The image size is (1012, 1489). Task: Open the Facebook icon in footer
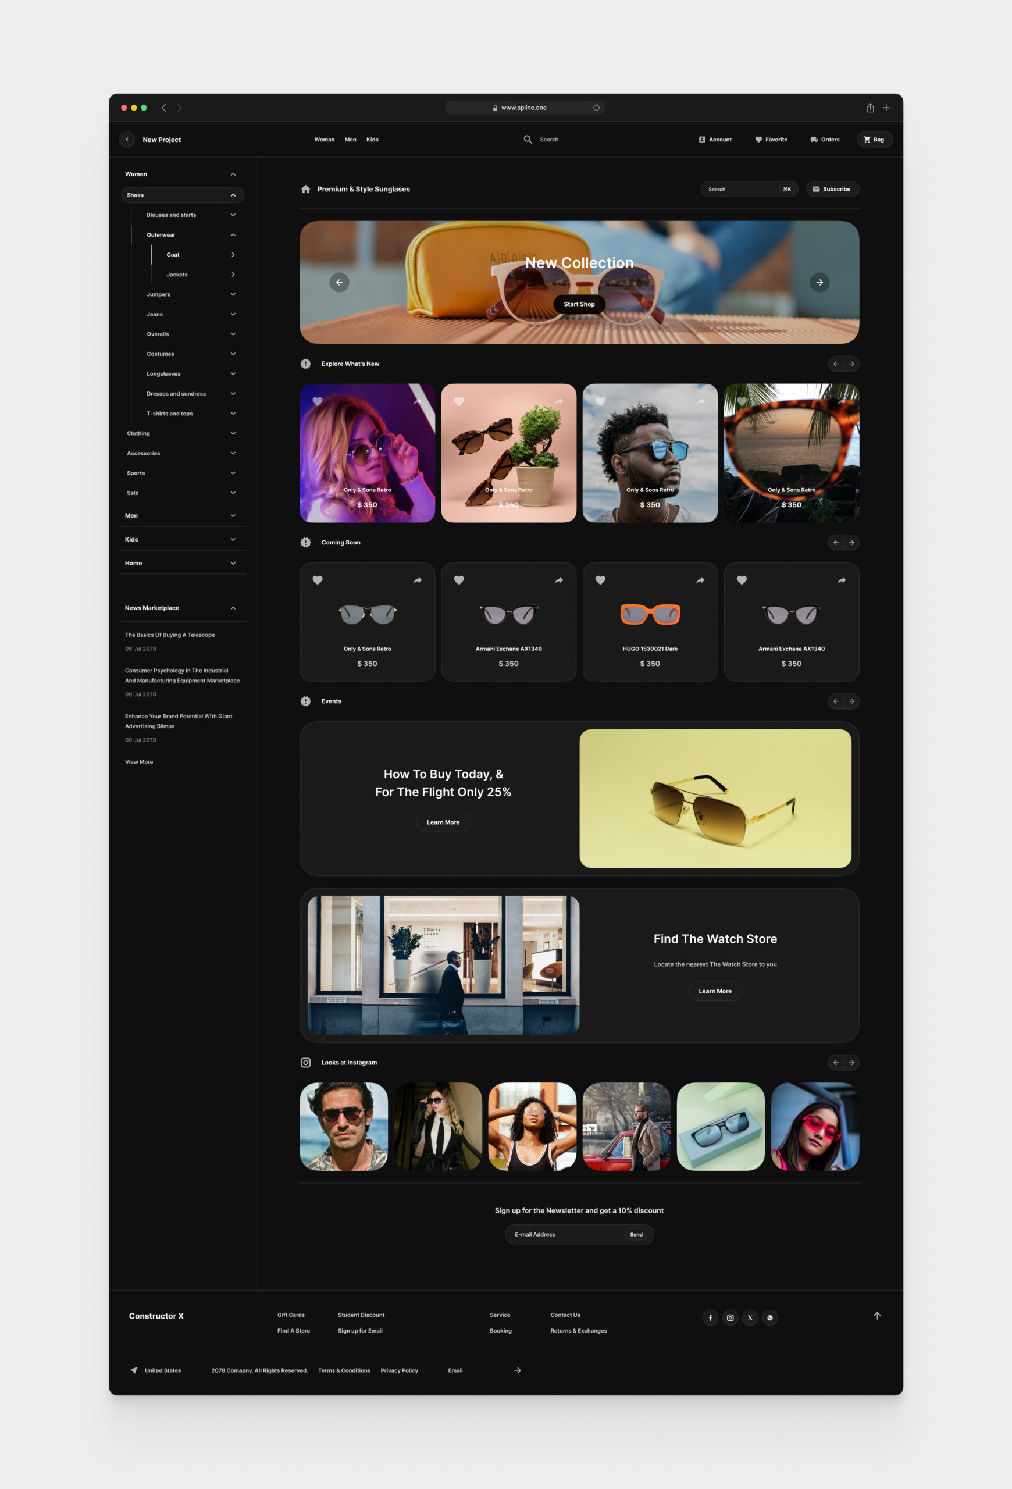point(710,1318)
